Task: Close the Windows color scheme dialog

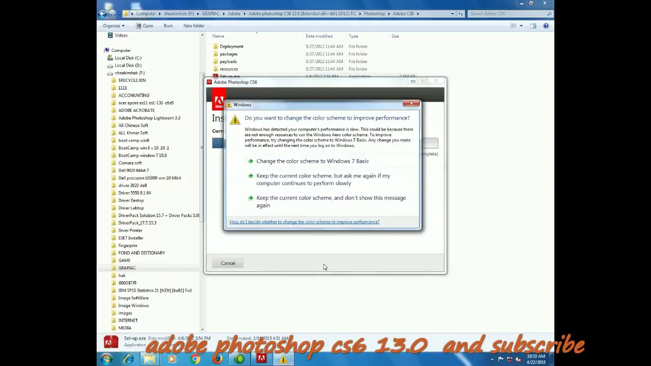Action: (x=411, y=104)
